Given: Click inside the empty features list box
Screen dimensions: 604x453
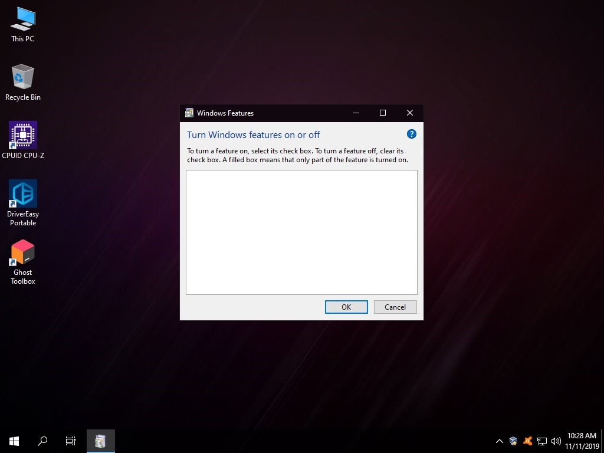Looking at the screenshot, I should [301, 232].
